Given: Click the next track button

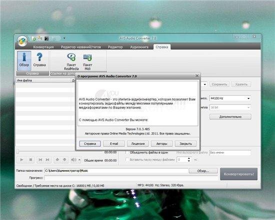Looking at the screenshot, I should 47,160.
